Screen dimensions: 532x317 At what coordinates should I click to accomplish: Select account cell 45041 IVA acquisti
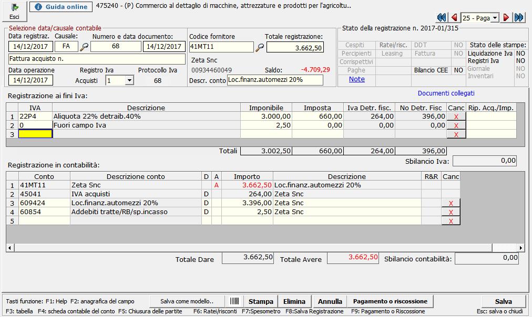click(x=44, y=194)
